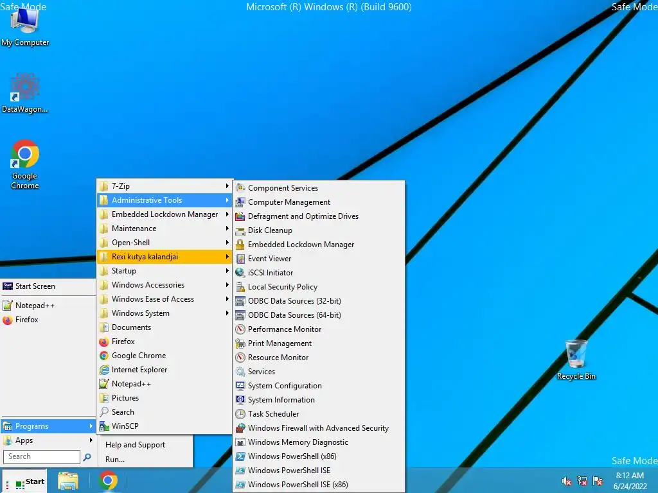Viewport: 658px width, 493px height.
Task: Select My Computer desktop icon
Action: pyautogui.click(x=25, y=27)
